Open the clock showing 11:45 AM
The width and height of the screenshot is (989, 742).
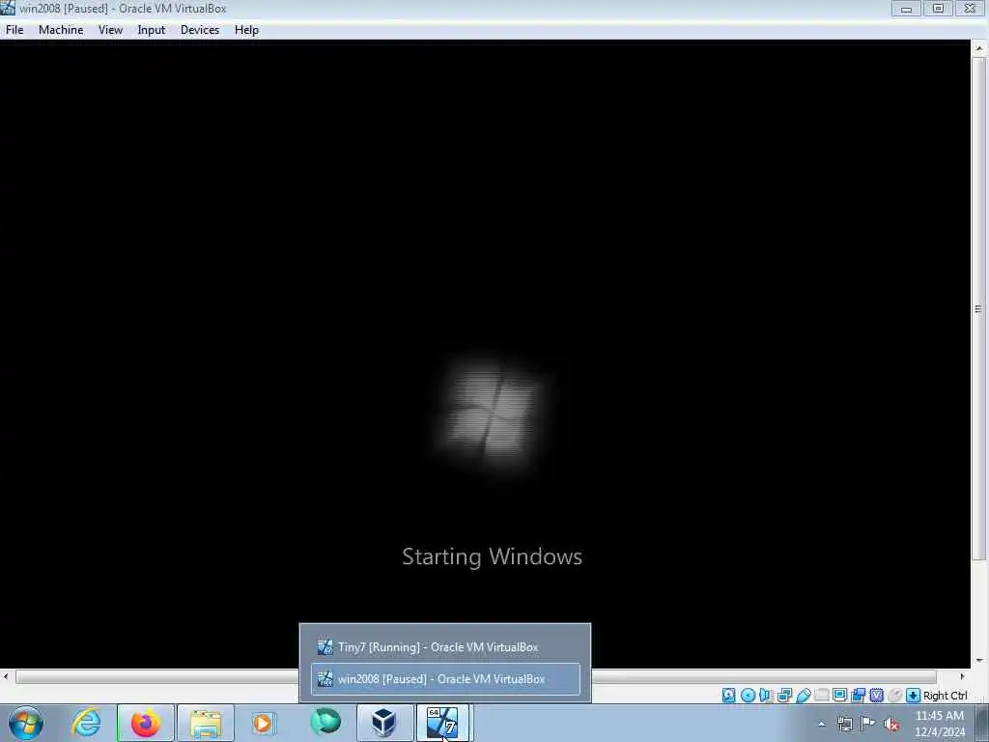(940, 724)
